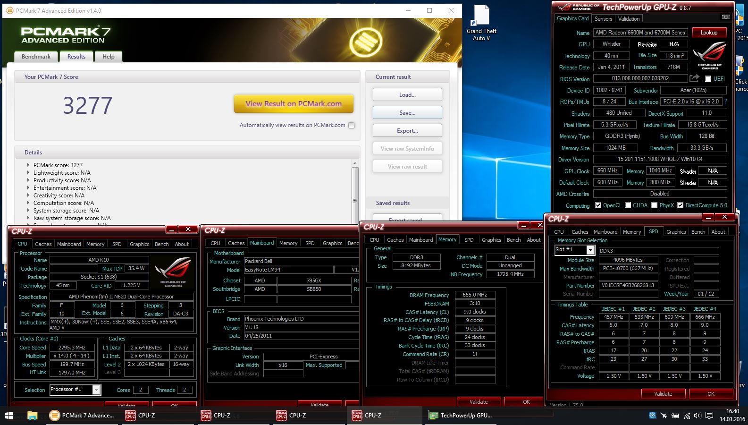Click the Core Speed value 2795.3 MHz
748x425 pixels.
[72, 348]
